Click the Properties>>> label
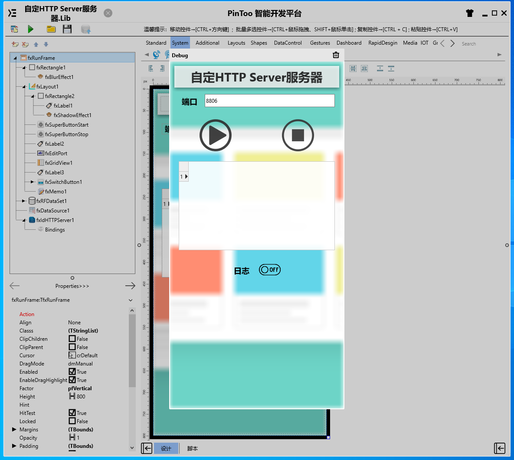Screen dimensions: 514x460 72,286
